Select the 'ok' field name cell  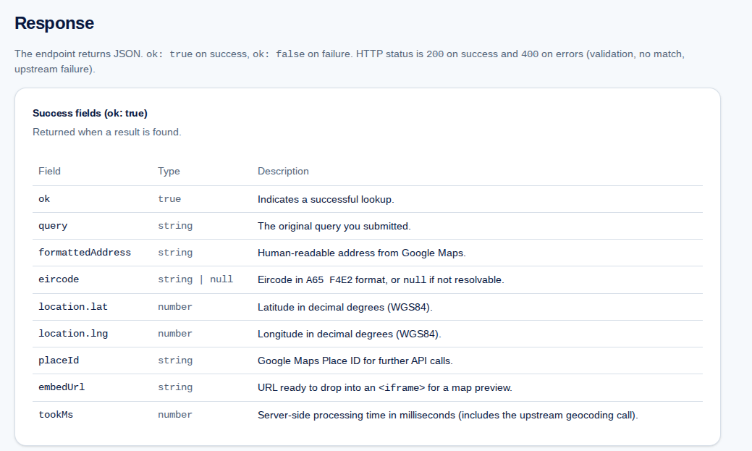coord(44,199)
